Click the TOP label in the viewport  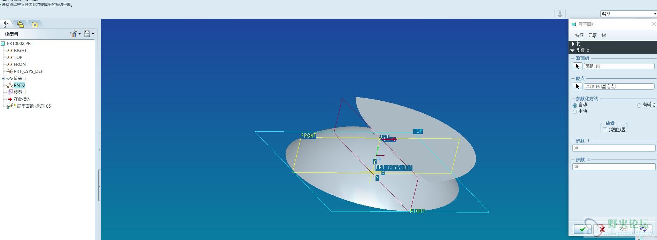[418, 131]
